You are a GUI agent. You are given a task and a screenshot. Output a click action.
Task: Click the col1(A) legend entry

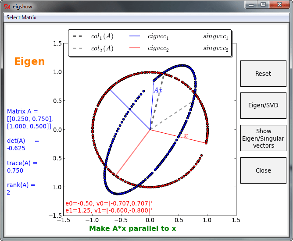(102, 37)
